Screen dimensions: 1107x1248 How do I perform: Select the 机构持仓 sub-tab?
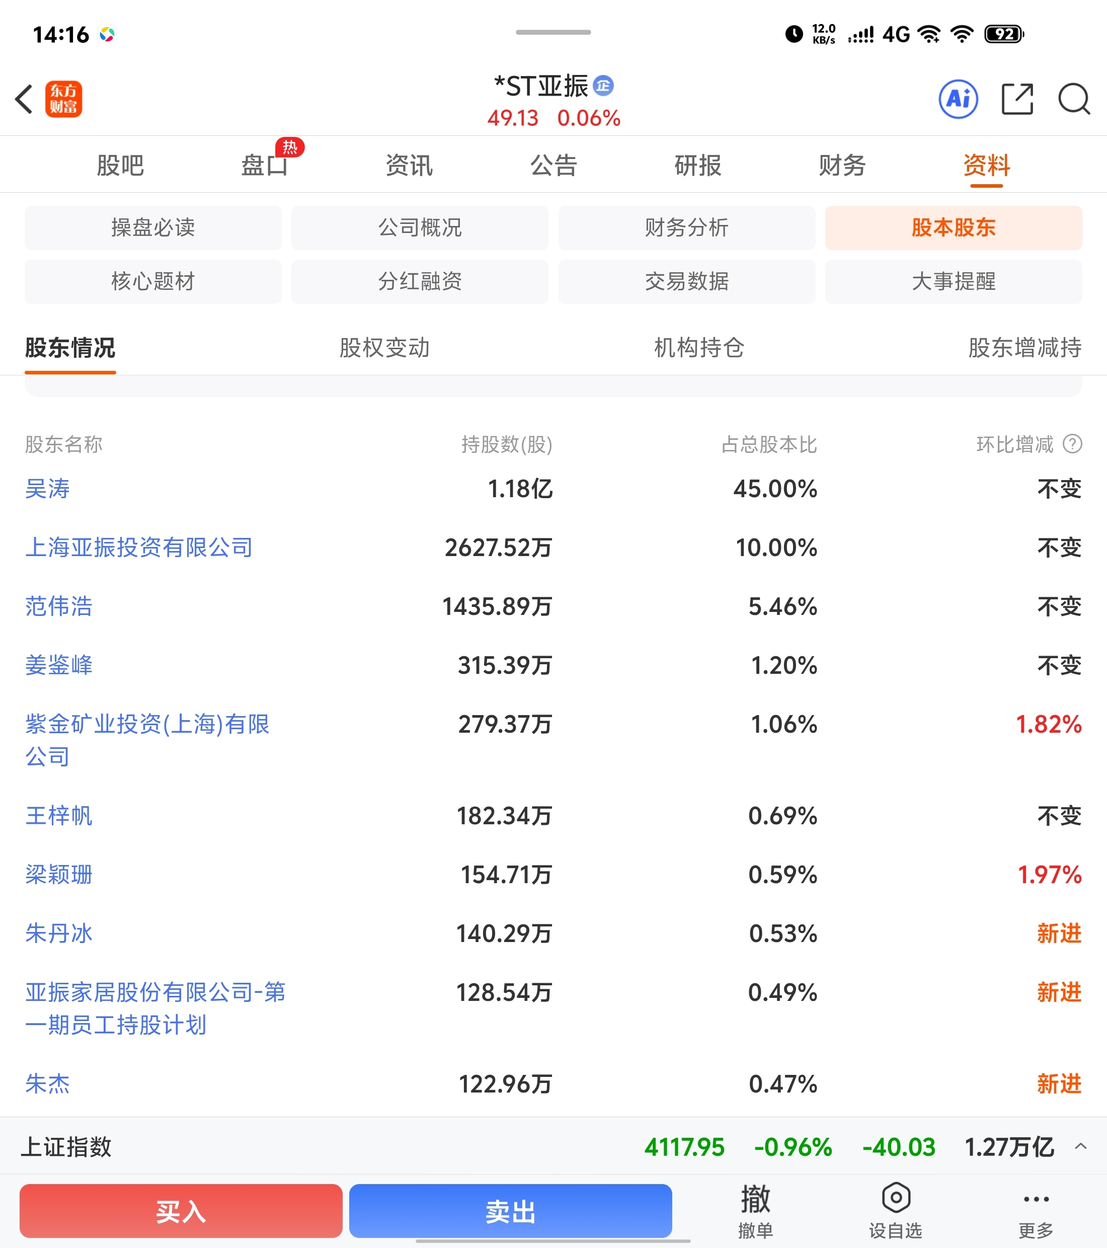pos(699,347)
